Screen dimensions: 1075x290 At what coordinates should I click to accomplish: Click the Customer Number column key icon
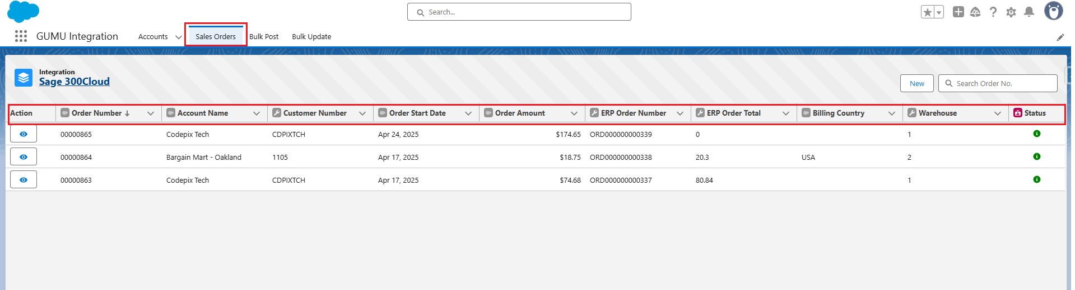(277, 113)
